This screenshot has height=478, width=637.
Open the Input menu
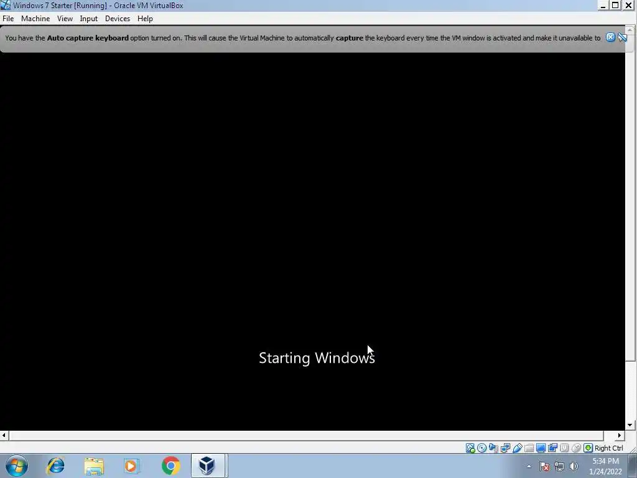(88, 19)
